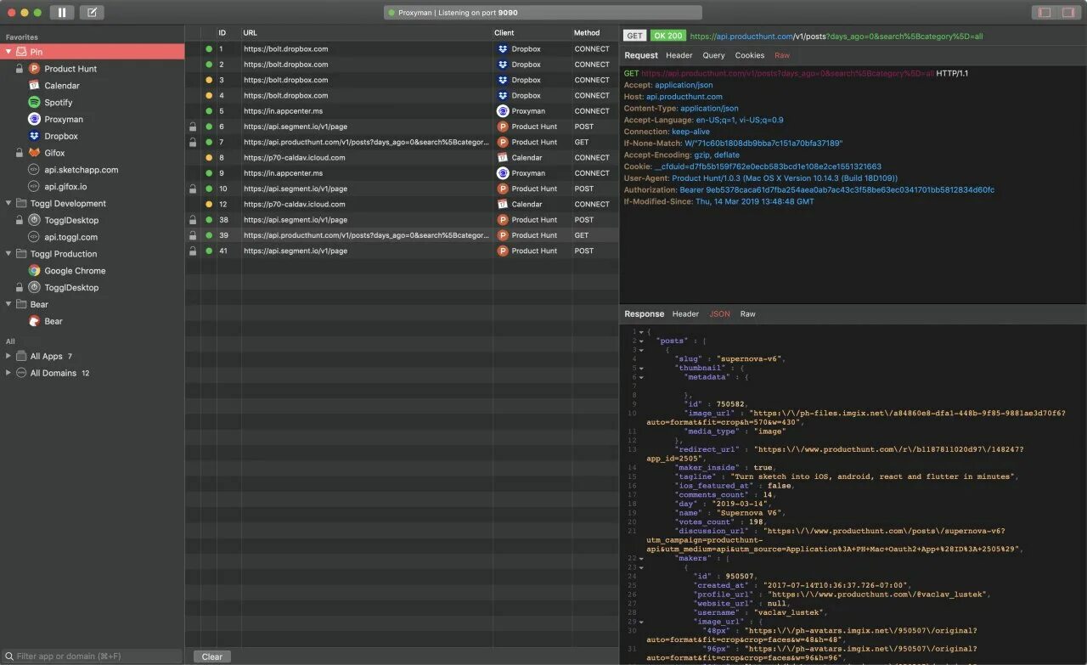The height and width of the screenshot is (665, 1087).
Task: Expand All Domains group
Action: click(8, 373)
